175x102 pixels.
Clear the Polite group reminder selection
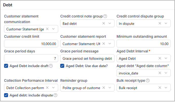point(104,88)
